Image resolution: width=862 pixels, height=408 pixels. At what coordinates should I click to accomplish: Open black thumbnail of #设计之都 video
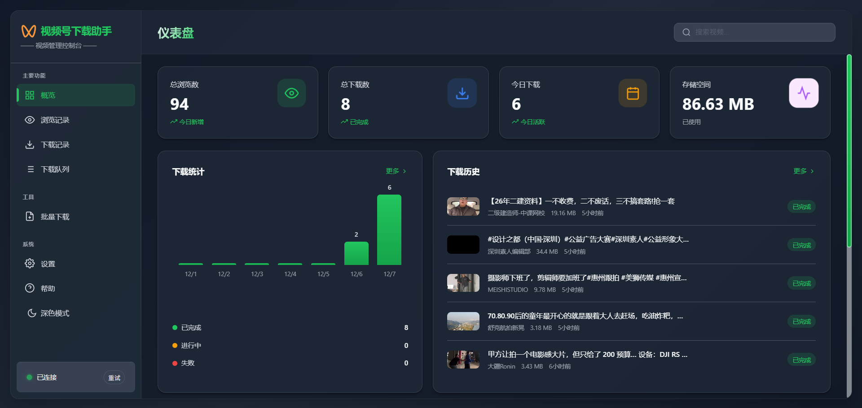click(463, 245)
